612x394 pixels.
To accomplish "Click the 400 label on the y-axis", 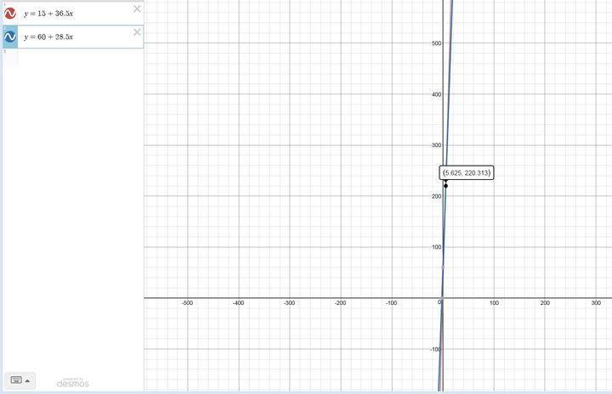I will 435,94.
